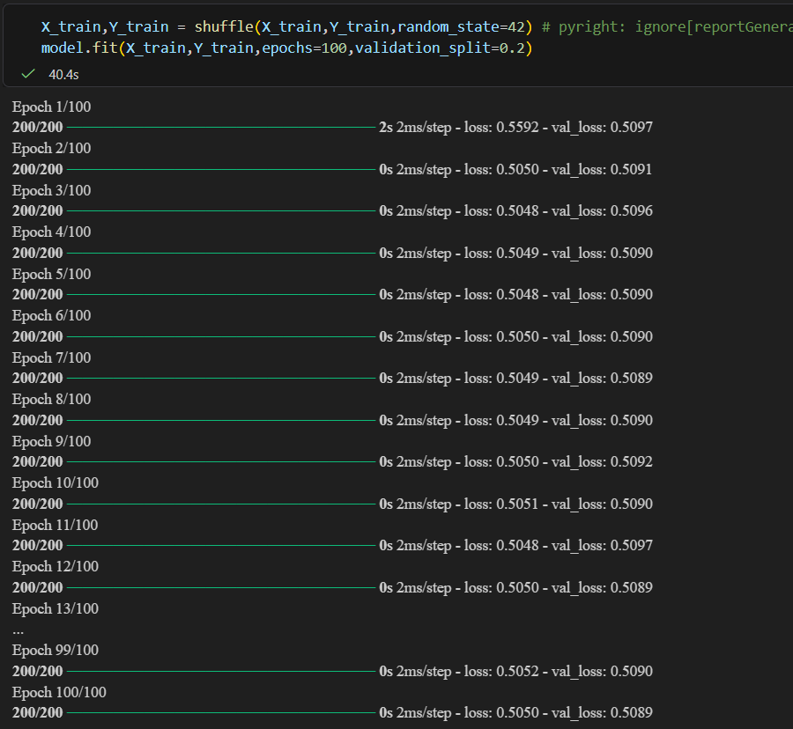Image resolution: width=793 pixels, height=729 pixels.
Task: Click the 'Epoch 11/100' output line
Action: tap(56, 526)
